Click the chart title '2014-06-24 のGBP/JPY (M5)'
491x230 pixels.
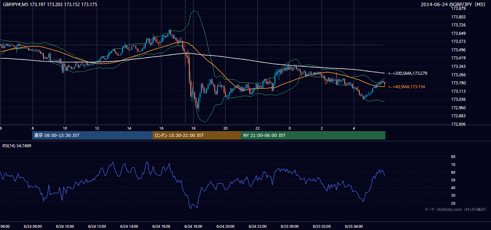pos(453,5)
